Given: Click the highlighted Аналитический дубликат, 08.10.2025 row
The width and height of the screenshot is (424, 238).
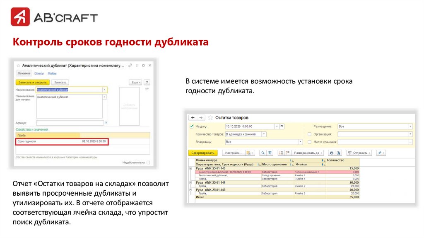Looking at the screenshot, I should point(277,172).
